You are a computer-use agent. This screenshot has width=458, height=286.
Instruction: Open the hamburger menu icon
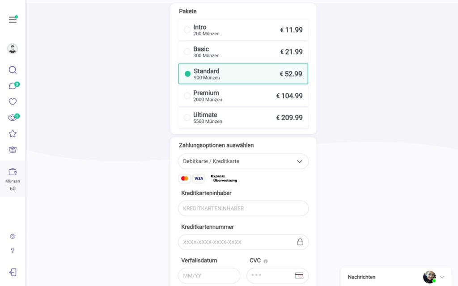click(x=13, y=20)
